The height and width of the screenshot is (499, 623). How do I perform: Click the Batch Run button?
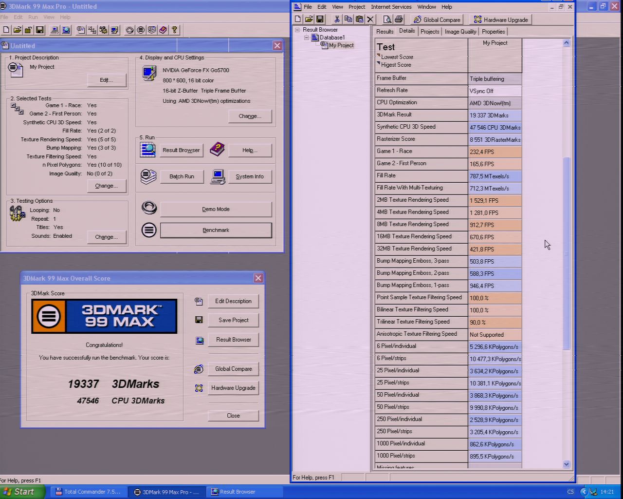(x=182, y=176)
